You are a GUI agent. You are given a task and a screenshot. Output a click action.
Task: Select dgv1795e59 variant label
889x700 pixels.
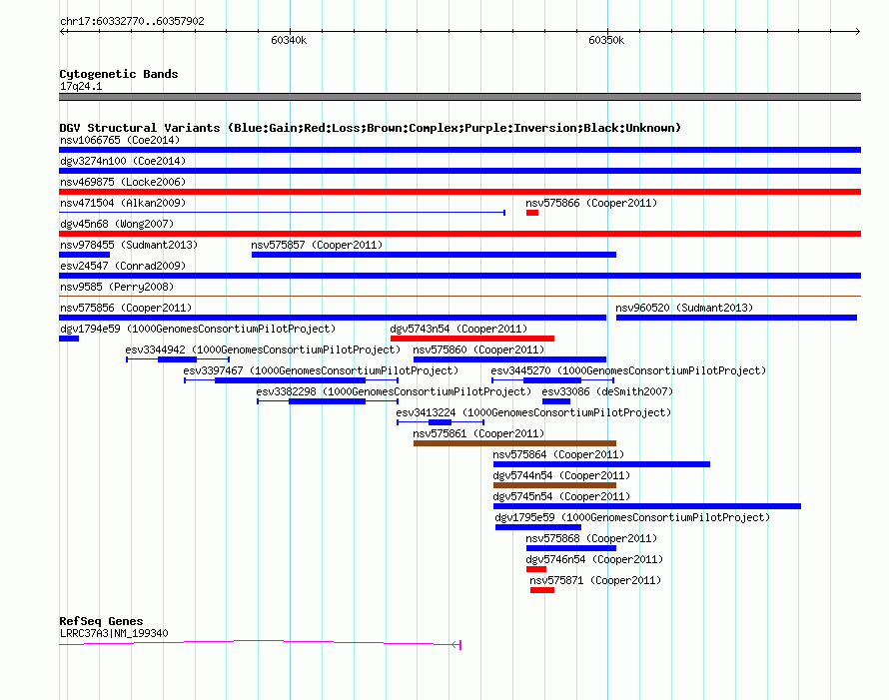(x=632, y=517)
